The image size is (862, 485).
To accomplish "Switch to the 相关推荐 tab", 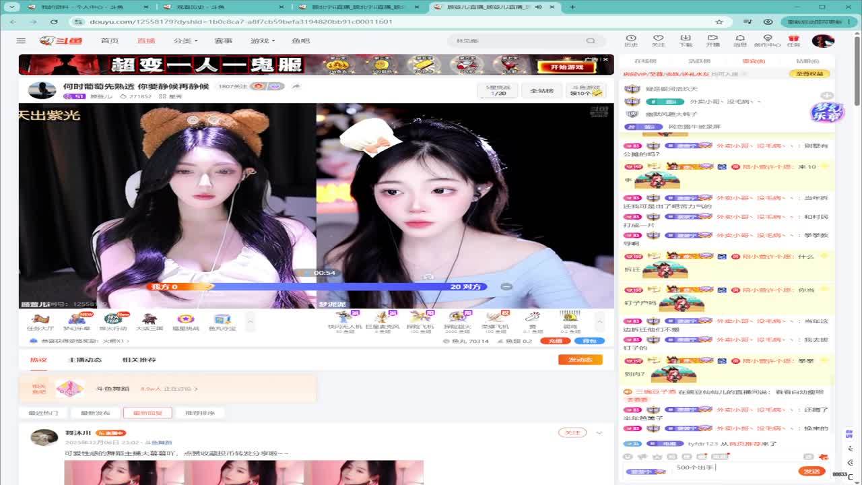I will point(139,360).
